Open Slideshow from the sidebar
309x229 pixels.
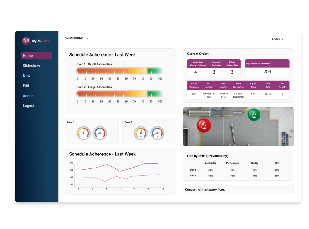coord(31,65)
